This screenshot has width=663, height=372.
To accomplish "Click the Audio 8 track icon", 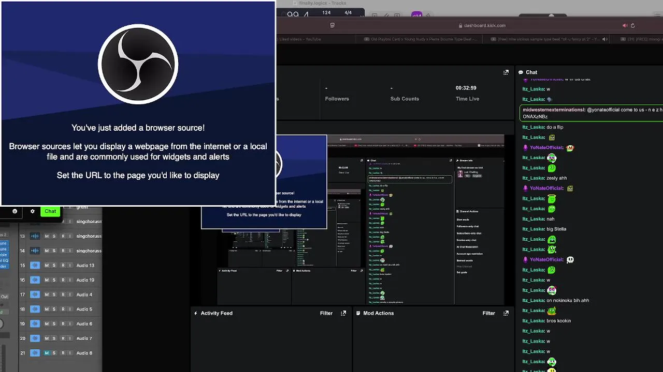I will (x=35, y=353).
